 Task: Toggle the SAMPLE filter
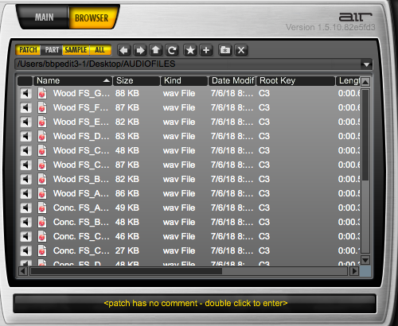pos(76,50)
